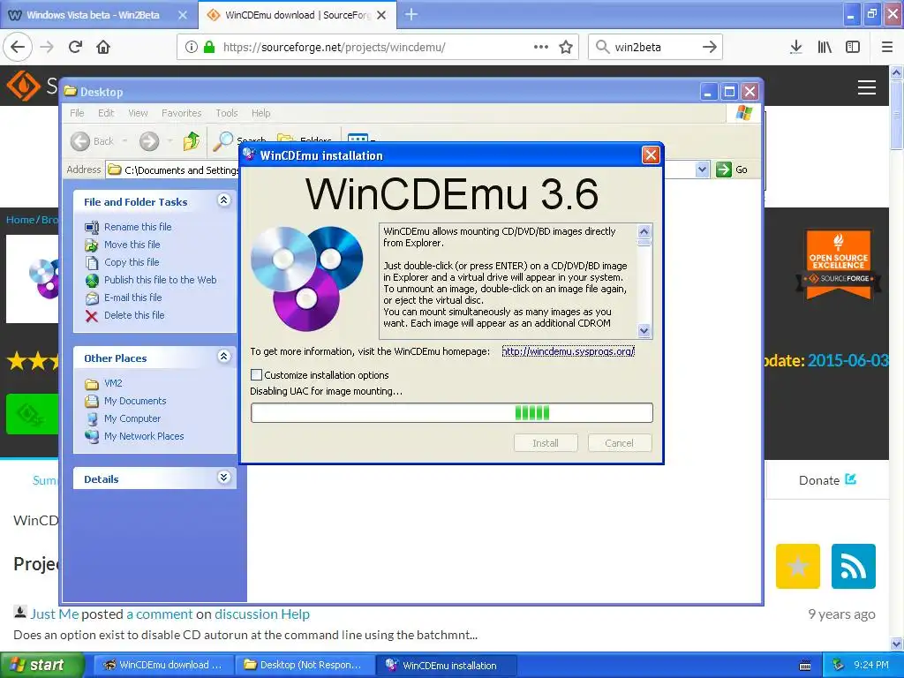This screenshot has width=904, height=678.
Task: Click Back in the Desktop Explorer window
Action: tap(92, 141)
